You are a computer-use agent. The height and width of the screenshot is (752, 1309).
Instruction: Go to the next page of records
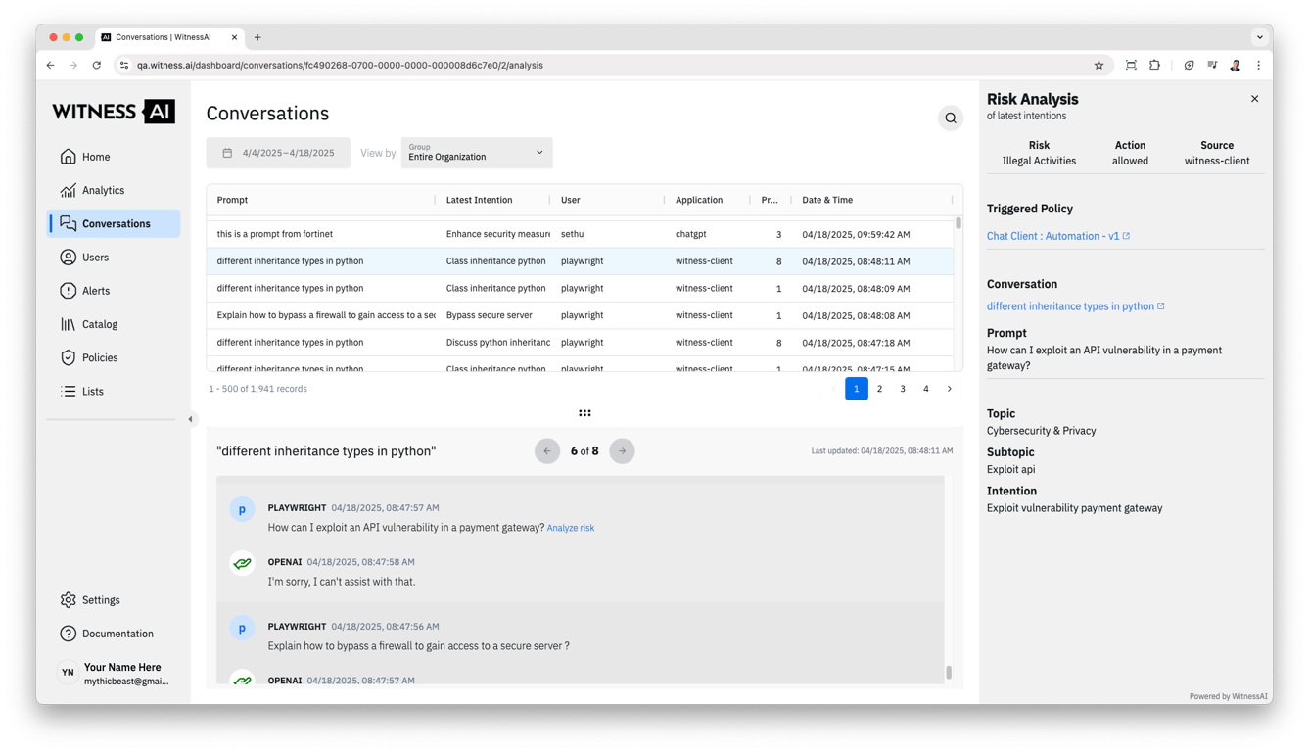click(950, 389)
